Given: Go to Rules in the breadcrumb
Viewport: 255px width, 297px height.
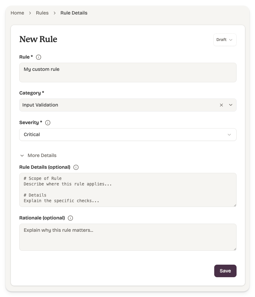Looking at the screenshot, I should pyautogui.click(x=42, y=13).
